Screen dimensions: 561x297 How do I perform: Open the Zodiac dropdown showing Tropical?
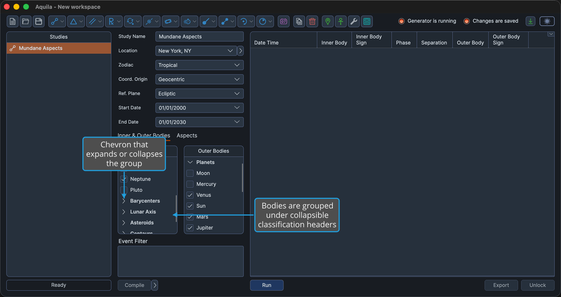(200, 65)
